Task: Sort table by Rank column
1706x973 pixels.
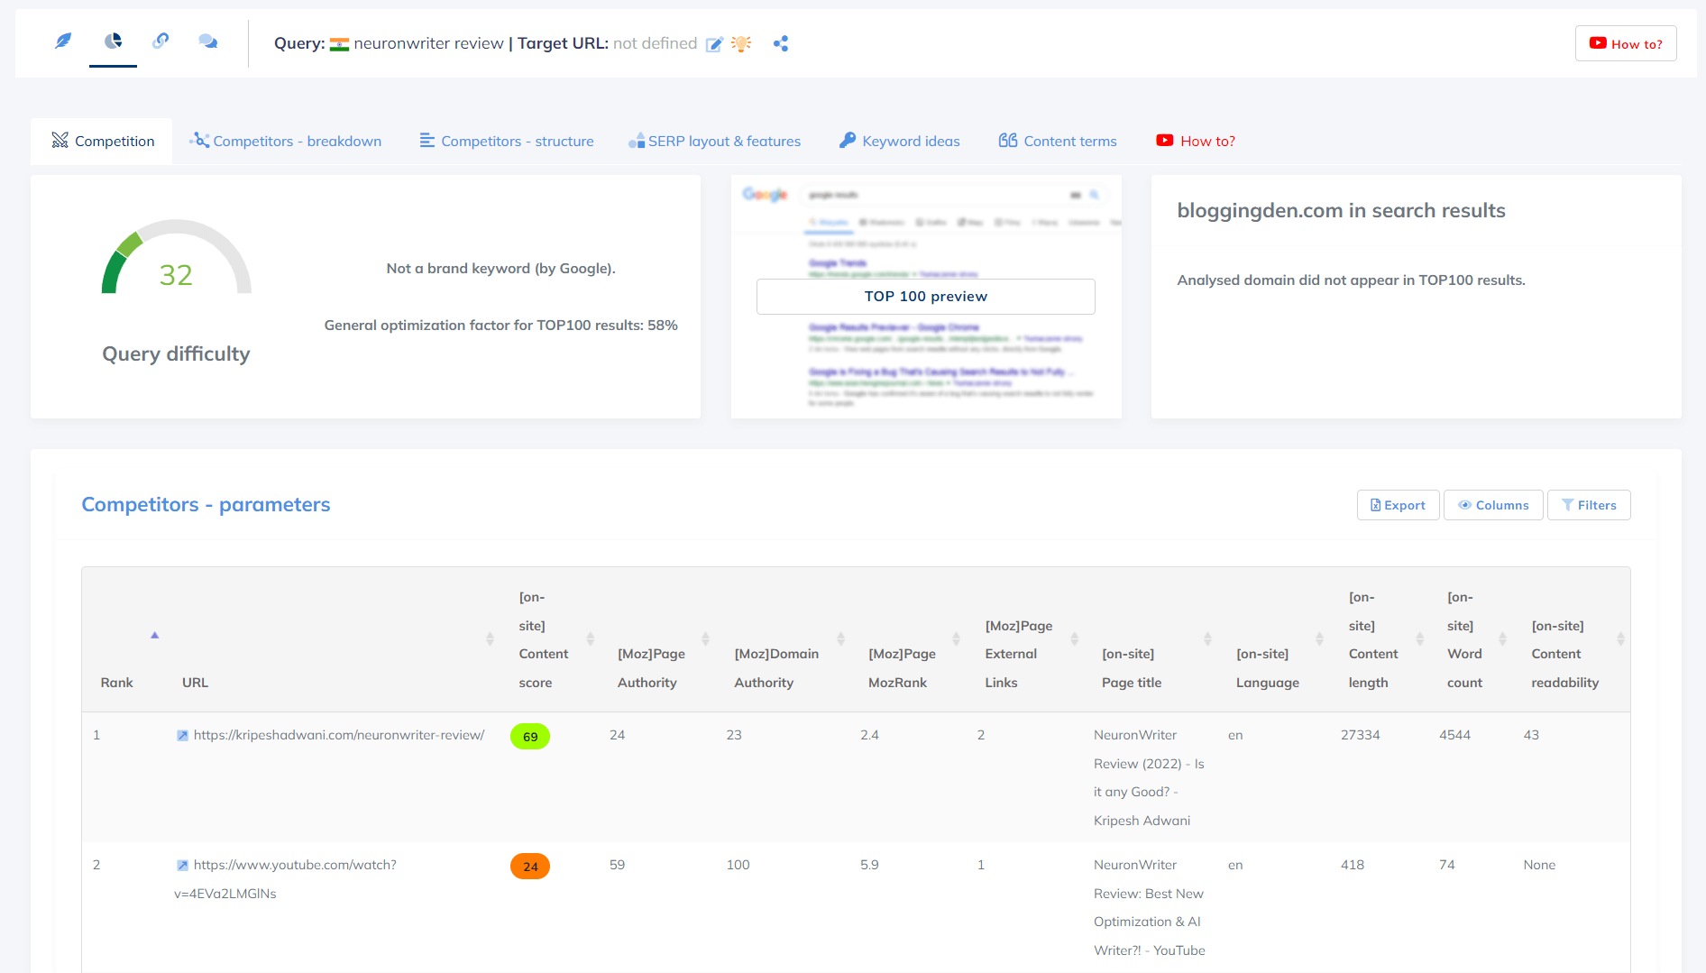Action: pyautogui.click(x=154, y=636)
